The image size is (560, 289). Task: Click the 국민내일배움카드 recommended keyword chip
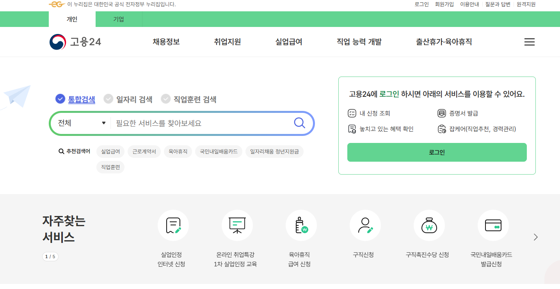pyautogui.click(x=219, y=152)
